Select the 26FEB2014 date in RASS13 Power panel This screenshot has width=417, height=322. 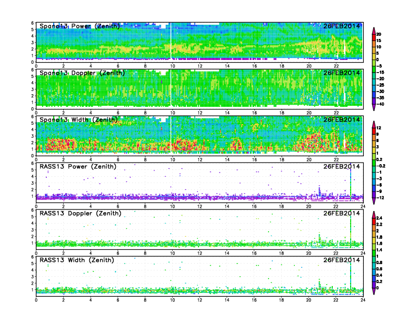point(342,167)
